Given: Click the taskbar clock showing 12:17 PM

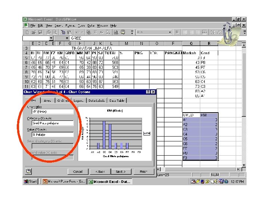Looking at the screenshot, I should [x=237, y=181].
